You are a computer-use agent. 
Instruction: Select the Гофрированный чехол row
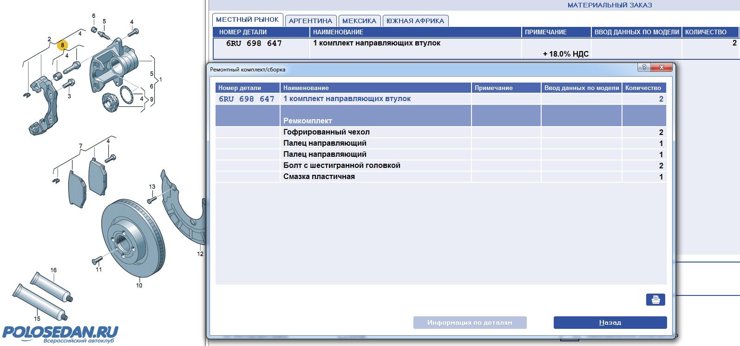(326, 132)
